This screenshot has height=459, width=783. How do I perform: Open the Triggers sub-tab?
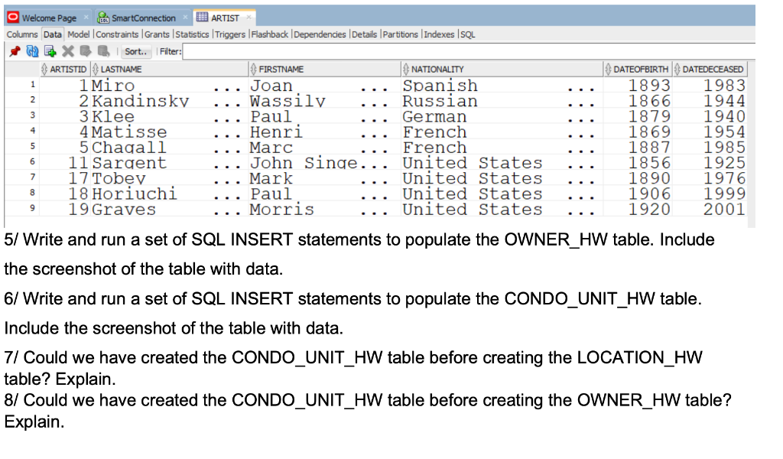pyautogui.click(x=230, y=34)
